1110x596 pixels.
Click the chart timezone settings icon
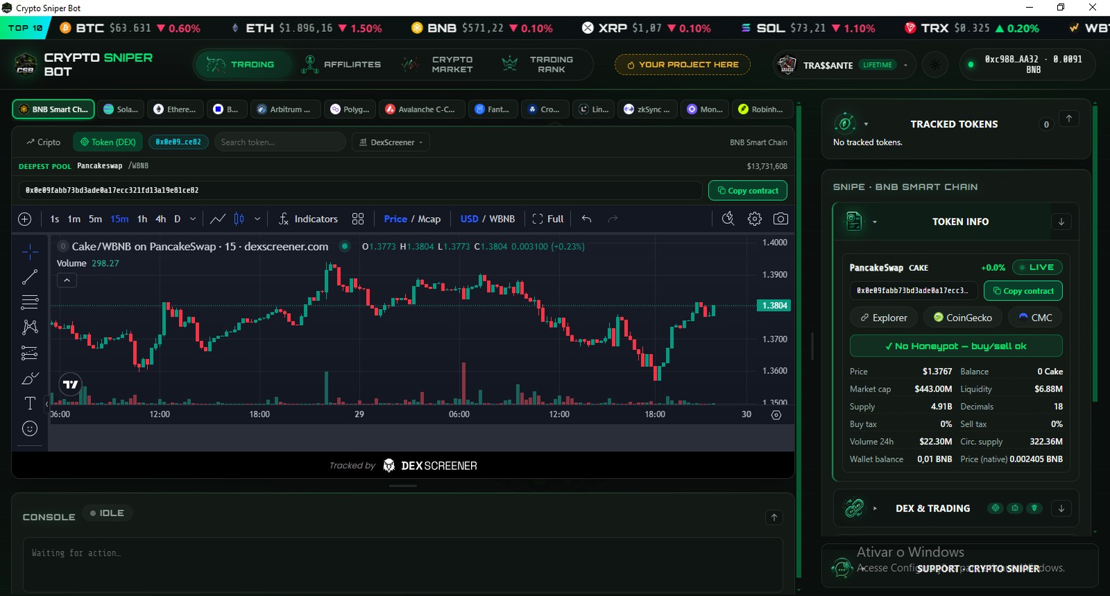coord(776,415)
